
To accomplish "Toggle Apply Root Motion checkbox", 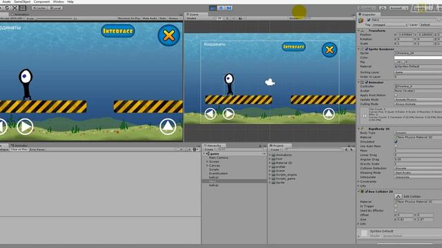I will pyautogui.click(x=396, y=95).
